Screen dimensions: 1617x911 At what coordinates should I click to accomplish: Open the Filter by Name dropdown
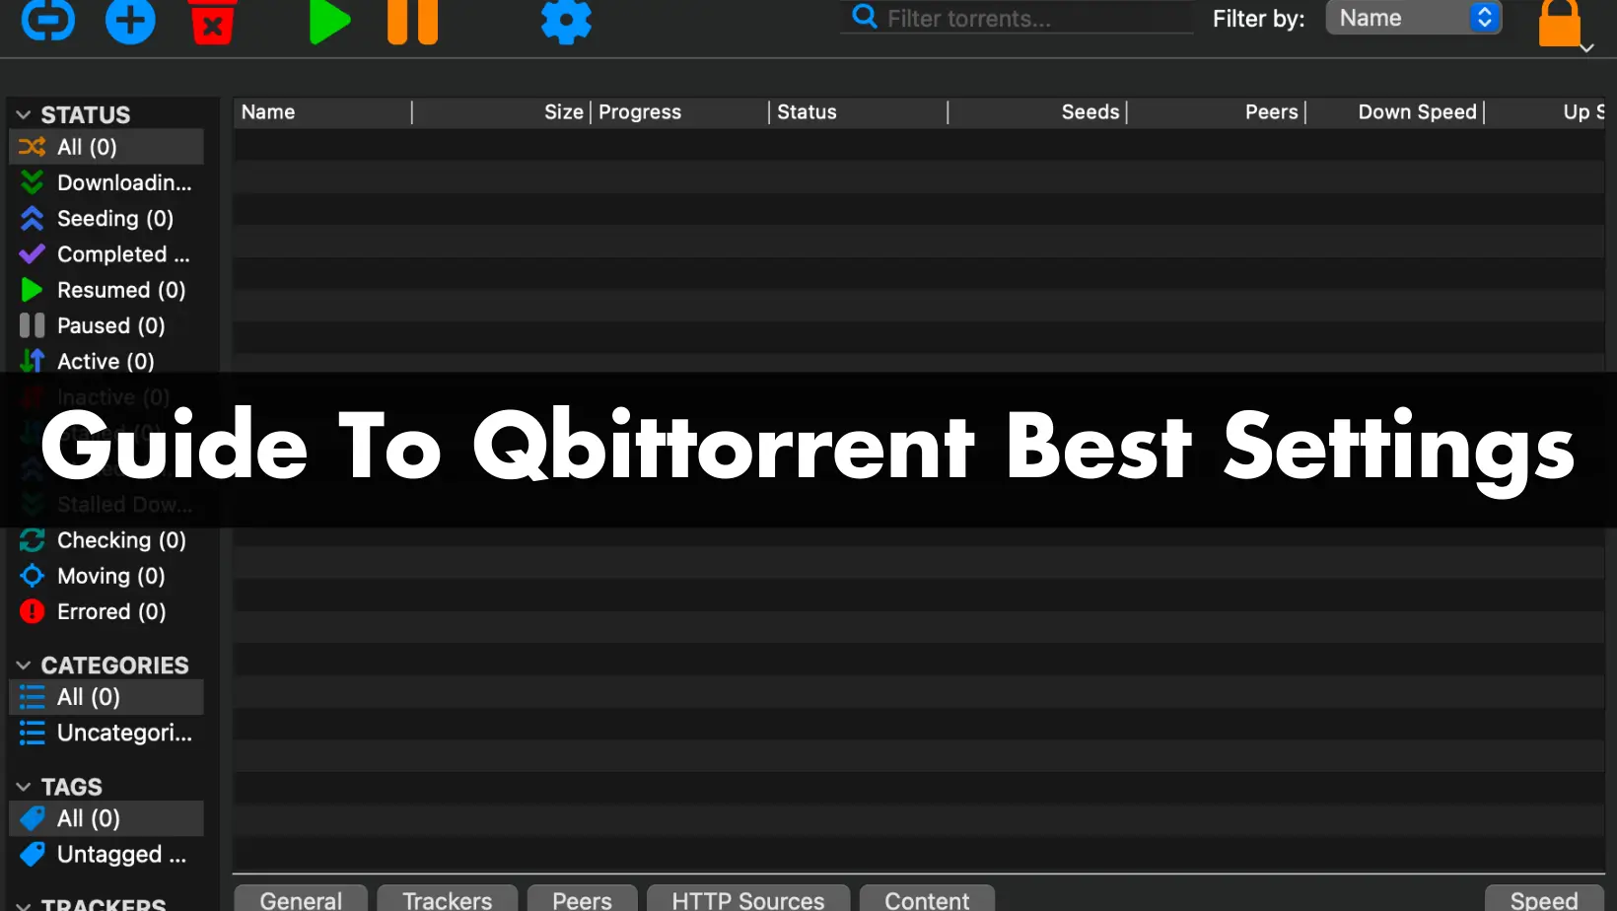coord(1413,17)
